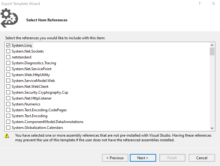Click the System.Net.Sockets label text

click(x=28, y=51)
